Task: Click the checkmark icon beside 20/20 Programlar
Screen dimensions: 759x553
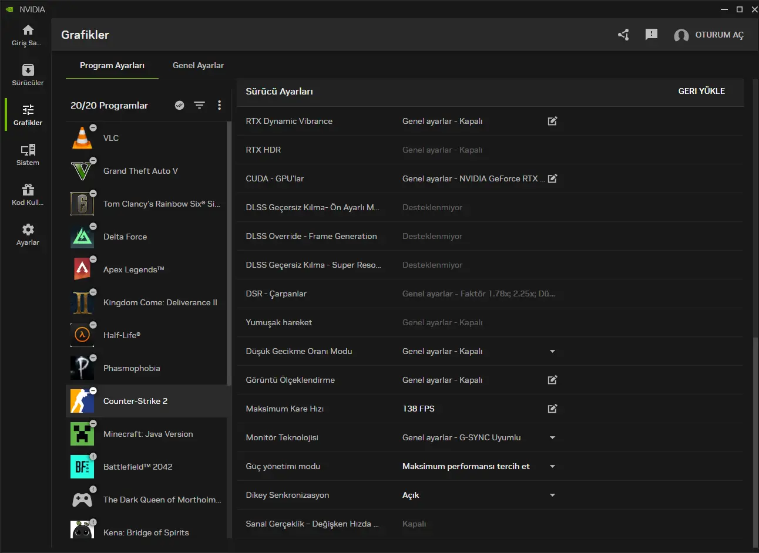Action: [180, 105]
